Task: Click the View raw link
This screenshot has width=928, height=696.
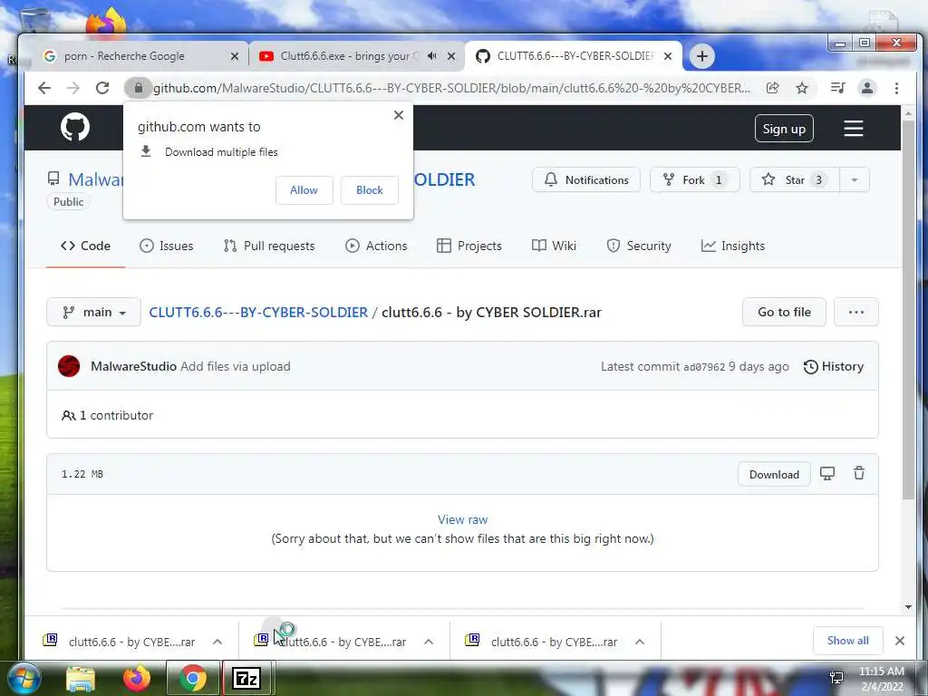Action: click(462, 519)
